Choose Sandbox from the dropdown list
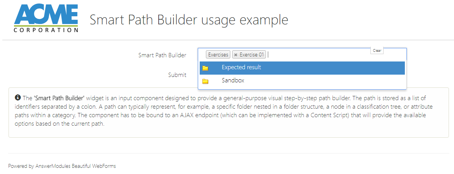This screenshot has width=454, height=174. (x=233, y=81)
